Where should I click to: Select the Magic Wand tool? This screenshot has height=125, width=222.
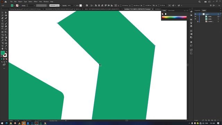pyautogui.click(x=2, y=15)
